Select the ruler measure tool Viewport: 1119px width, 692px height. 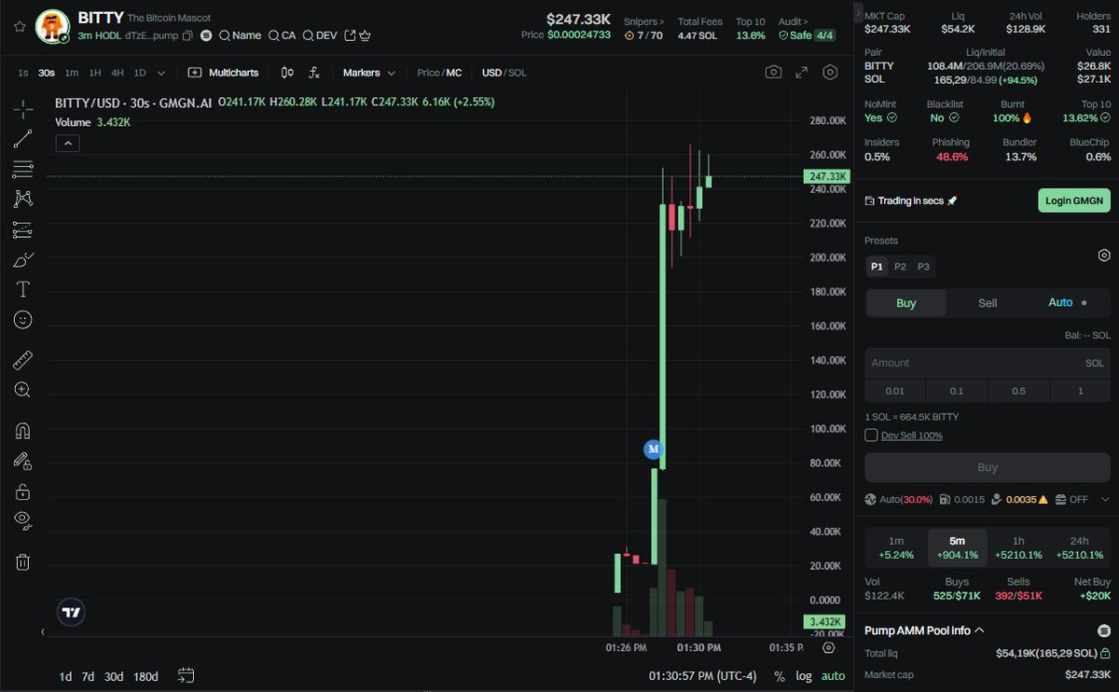coord(23,360)
